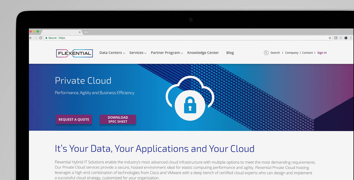The height and width of the screenshot is (180, 354).
Task: Open the Contact link
Action: coord(308,53)
